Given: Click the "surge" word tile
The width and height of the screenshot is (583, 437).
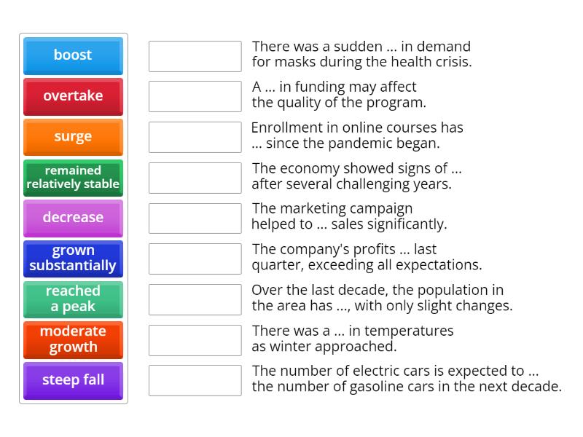Looking at the screenshot, I should (x=73, y=137).
